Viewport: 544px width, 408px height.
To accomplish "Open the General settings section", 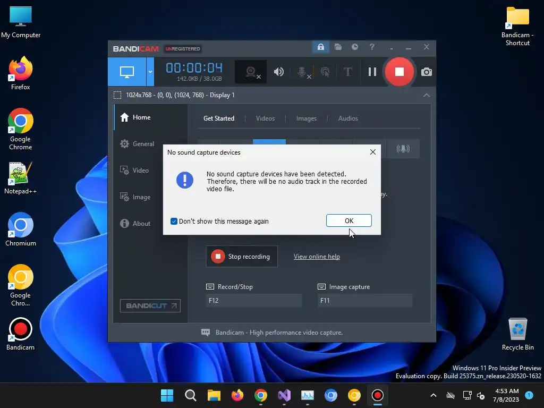I will coord(151,143).
